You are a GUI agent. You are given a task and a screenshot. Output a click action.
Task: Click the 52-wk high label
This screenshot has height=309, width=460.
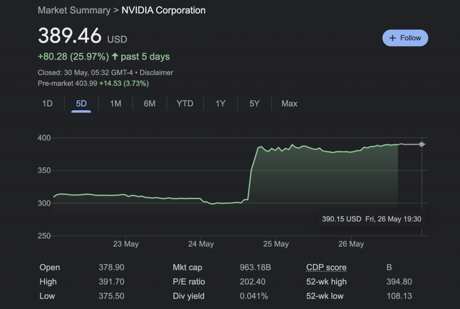point(327,282)
